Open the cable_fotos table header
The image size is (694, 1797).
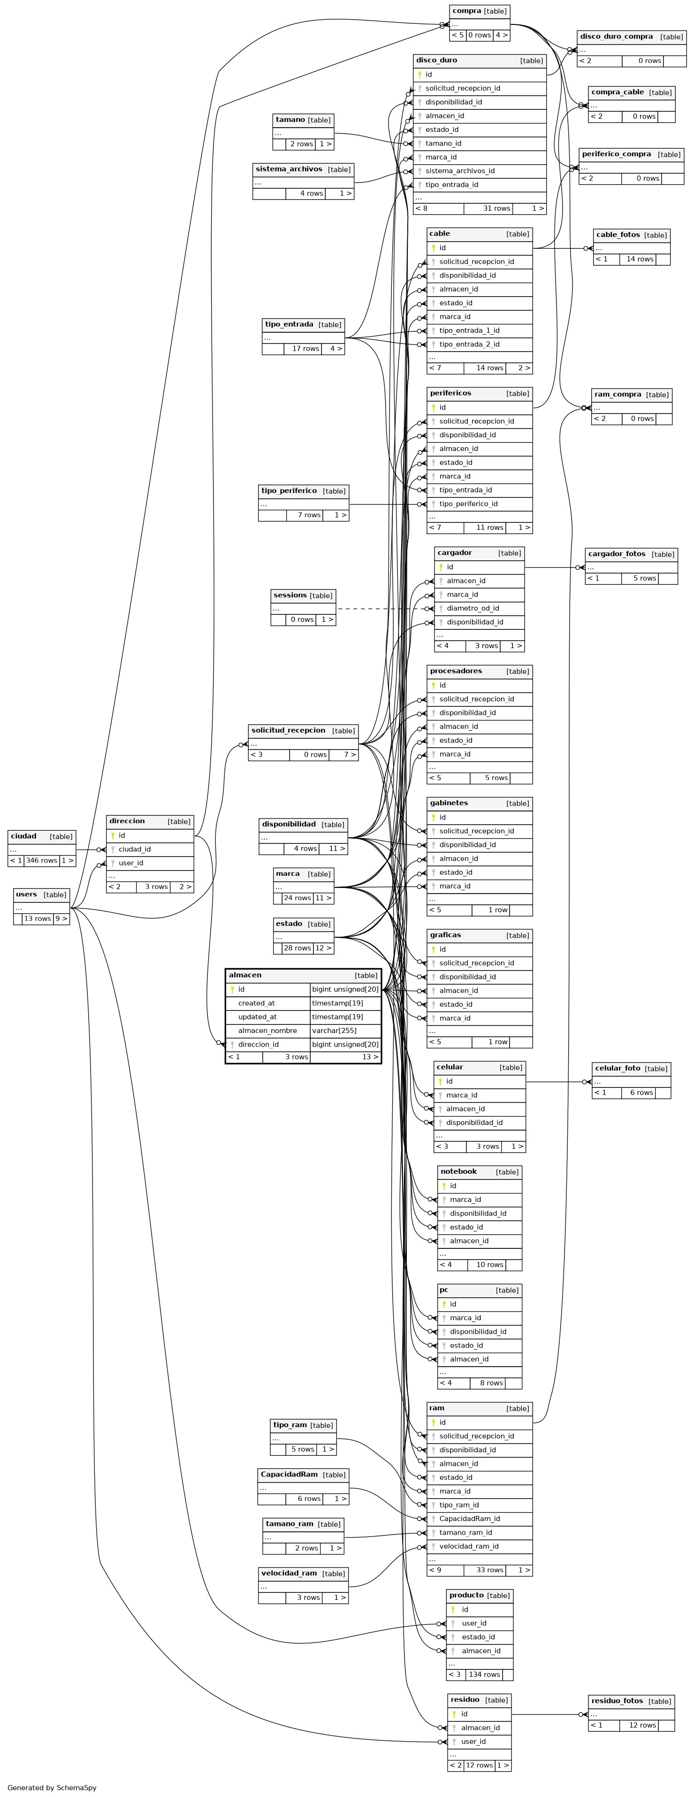(618, 235)
